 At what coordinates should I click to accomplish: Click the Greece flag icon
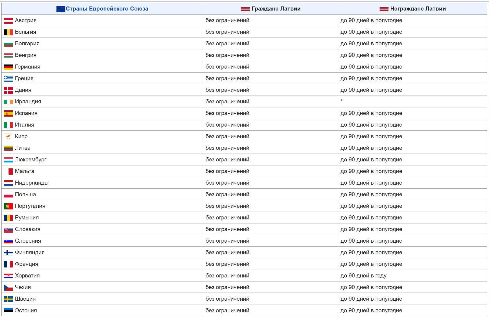click(x=8, y=79)
